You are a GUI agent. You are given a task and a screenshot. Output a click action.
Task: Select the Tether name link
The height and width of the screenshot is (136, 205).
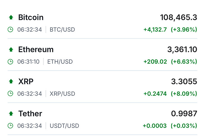pyautogui.click(x=30, y=113)
